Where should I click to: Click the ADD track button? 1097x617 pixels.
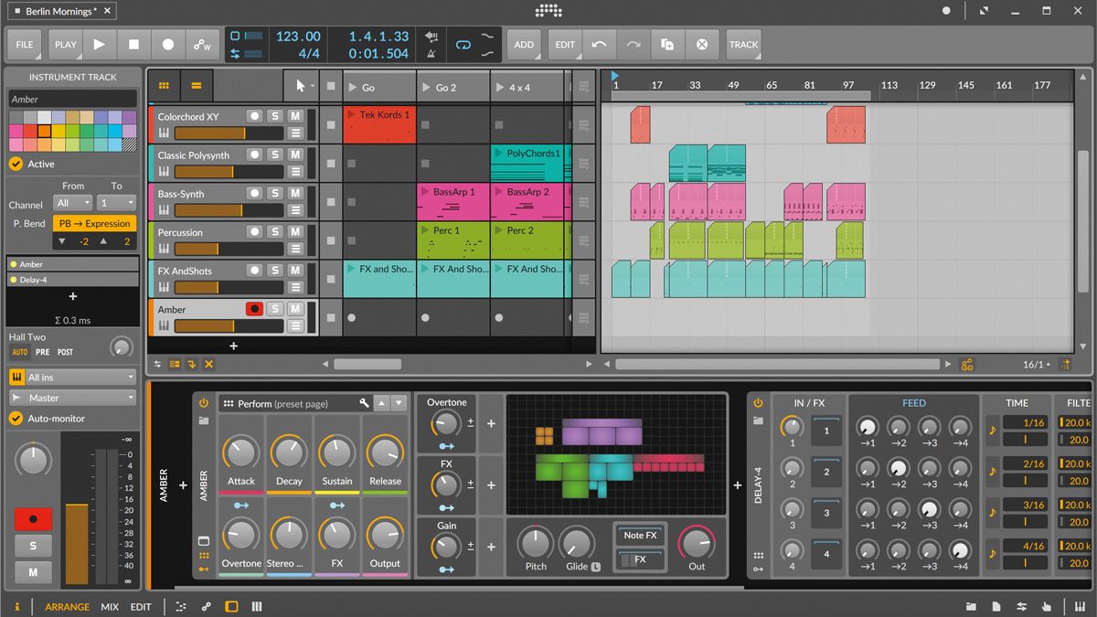(524, 44)
